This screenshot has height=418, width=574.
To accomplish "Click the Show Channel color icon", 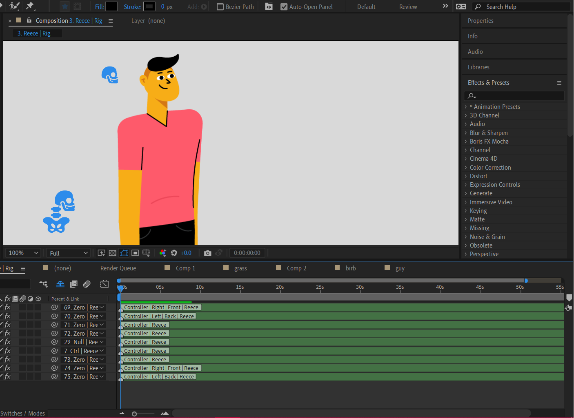I will (162, 253).
